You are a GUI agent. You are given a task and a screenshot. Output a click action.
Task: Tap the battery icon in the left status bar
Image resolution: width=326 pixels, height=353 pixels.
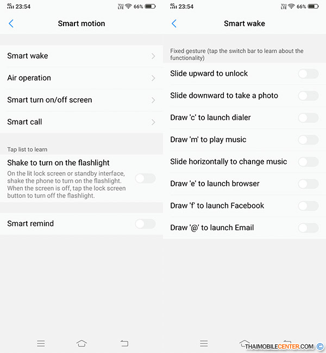tap(150, 7)
